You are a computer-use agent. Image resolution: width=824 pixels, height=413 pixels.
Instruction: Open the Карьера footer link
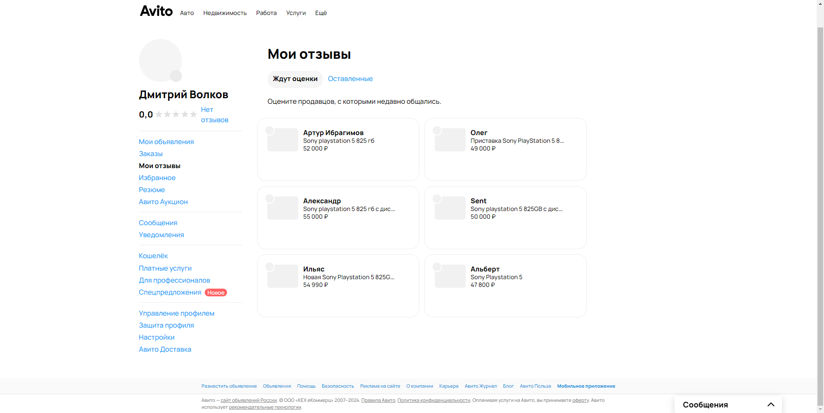(449, 386)
